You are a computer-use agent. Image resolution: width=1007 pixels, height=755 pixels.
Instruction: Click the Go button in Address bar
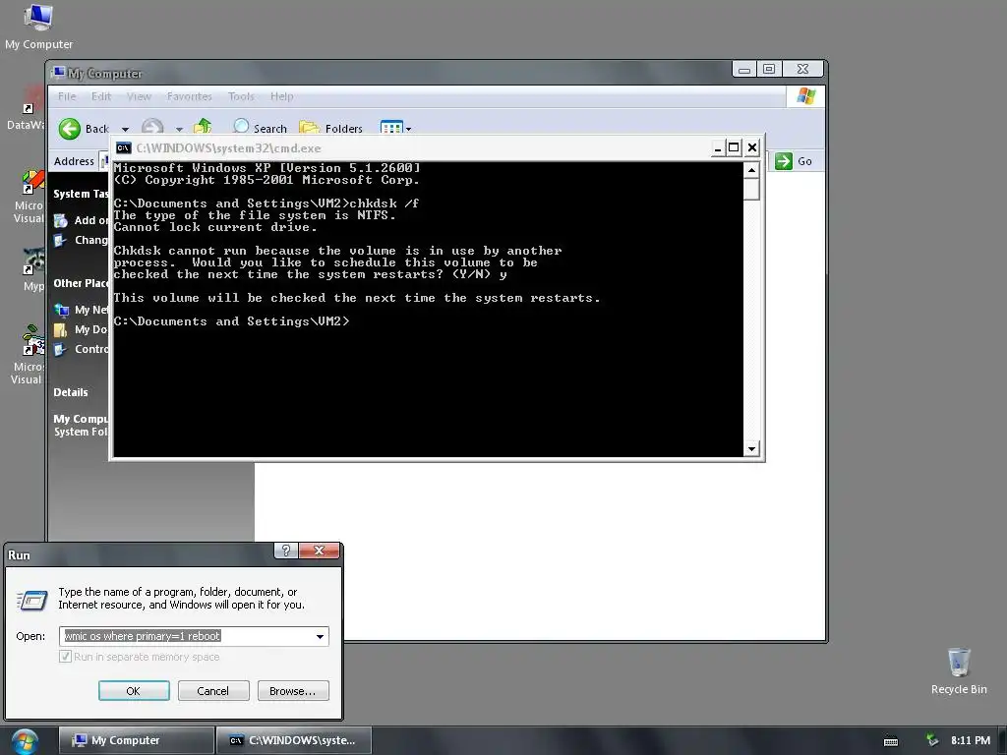pos(794,161)
